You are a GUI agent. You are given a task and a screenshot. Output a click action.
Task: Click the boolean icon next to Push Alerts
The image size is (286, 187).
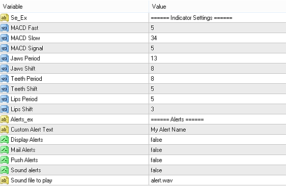(5, 160)
